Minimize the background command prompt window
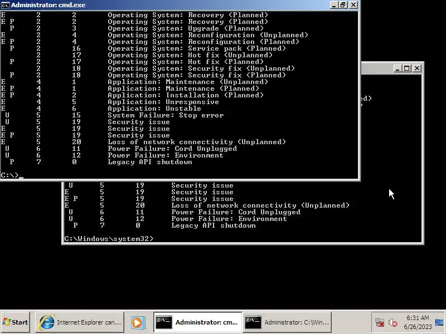 (397, 68)
